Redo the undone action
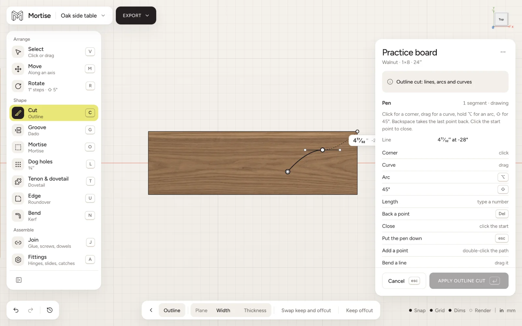This screenshot has height=326, width=522. point(31,310)
